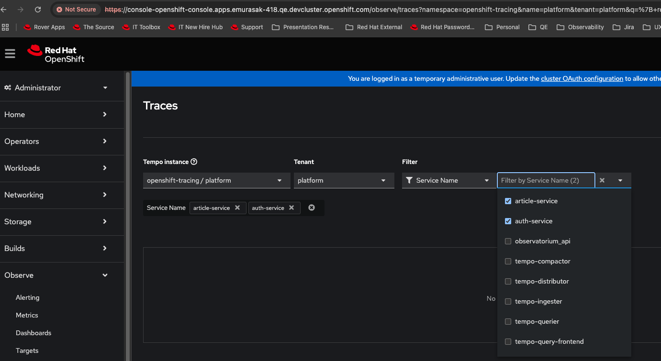Clear the service name input selection

pyautogui.click(x=602, y=180)
